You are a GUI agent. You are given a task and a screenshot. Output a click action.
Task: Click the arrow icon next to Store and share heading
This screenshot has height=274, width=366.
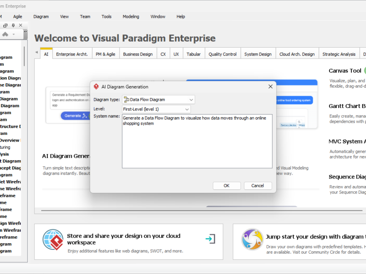coord(210,240)
